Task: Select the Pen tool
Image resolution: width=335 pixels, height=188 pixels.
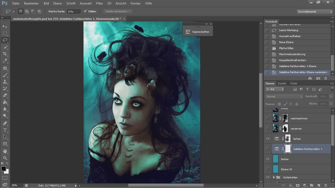Action: coord(5,123)
